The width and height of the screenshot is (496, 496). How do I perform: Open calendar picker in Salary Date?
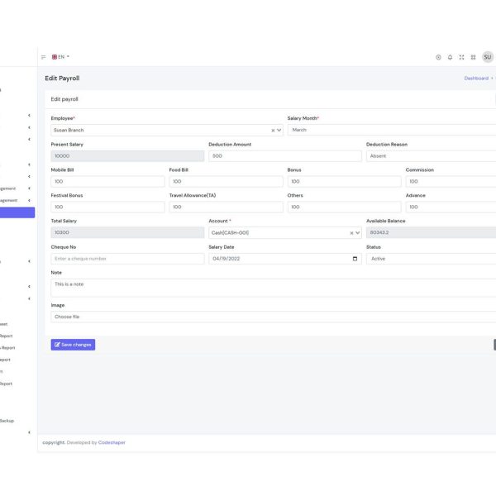(x=355, y=259)
